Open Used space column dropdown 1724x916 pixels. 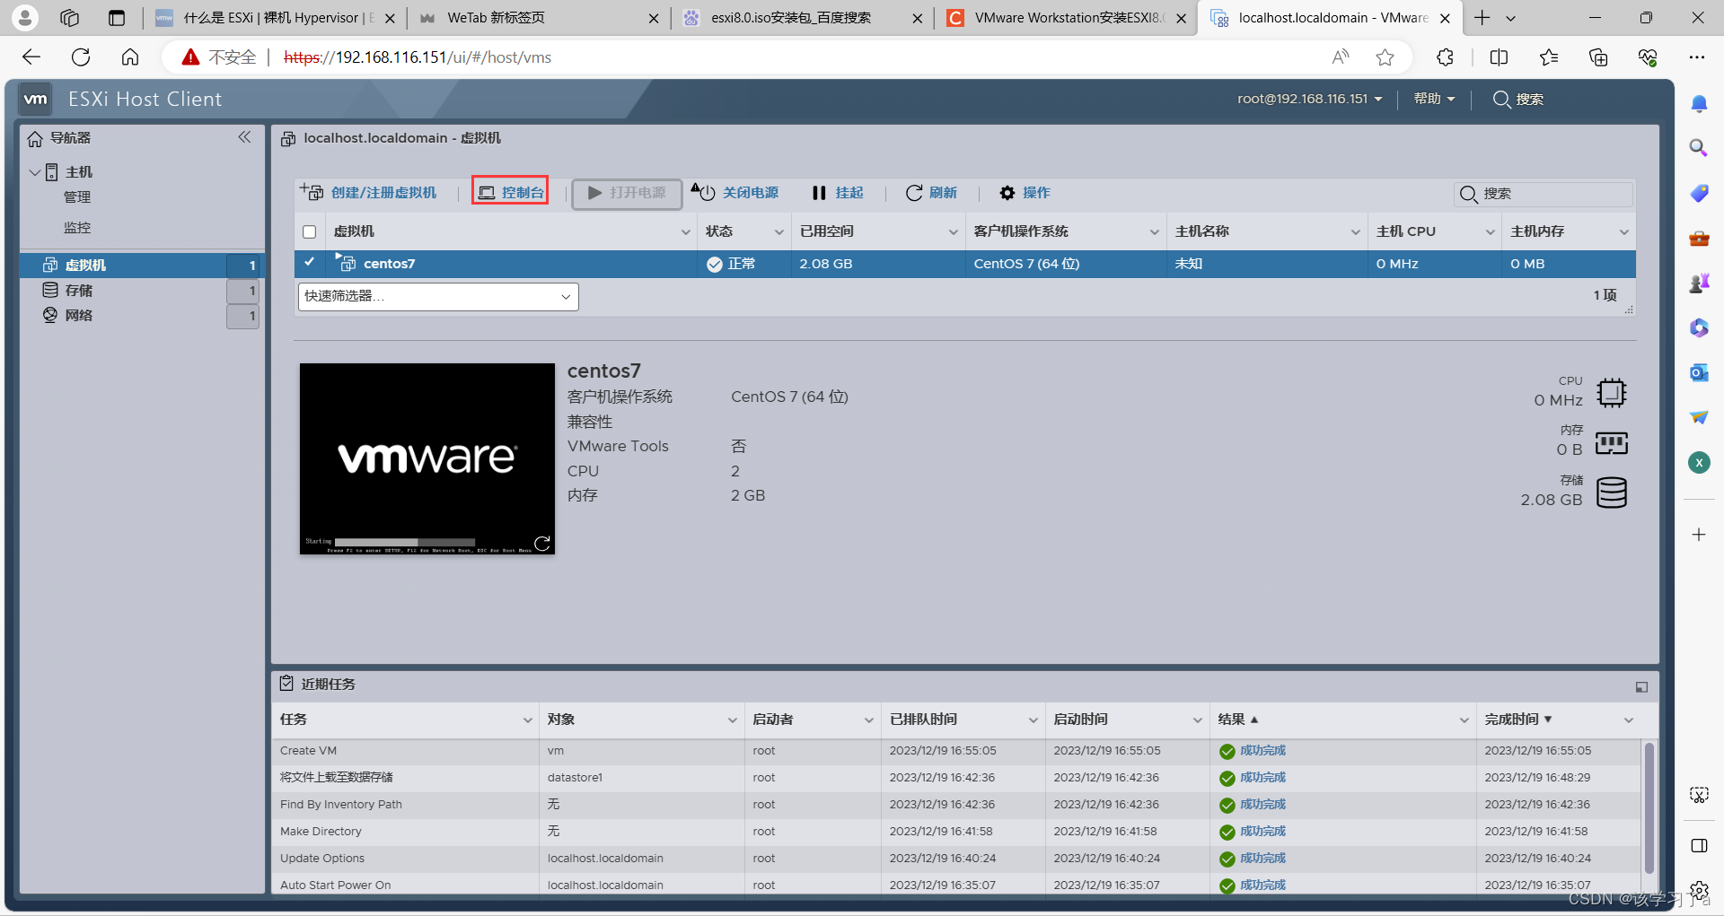pyautogui.click(x=954, y=232)
